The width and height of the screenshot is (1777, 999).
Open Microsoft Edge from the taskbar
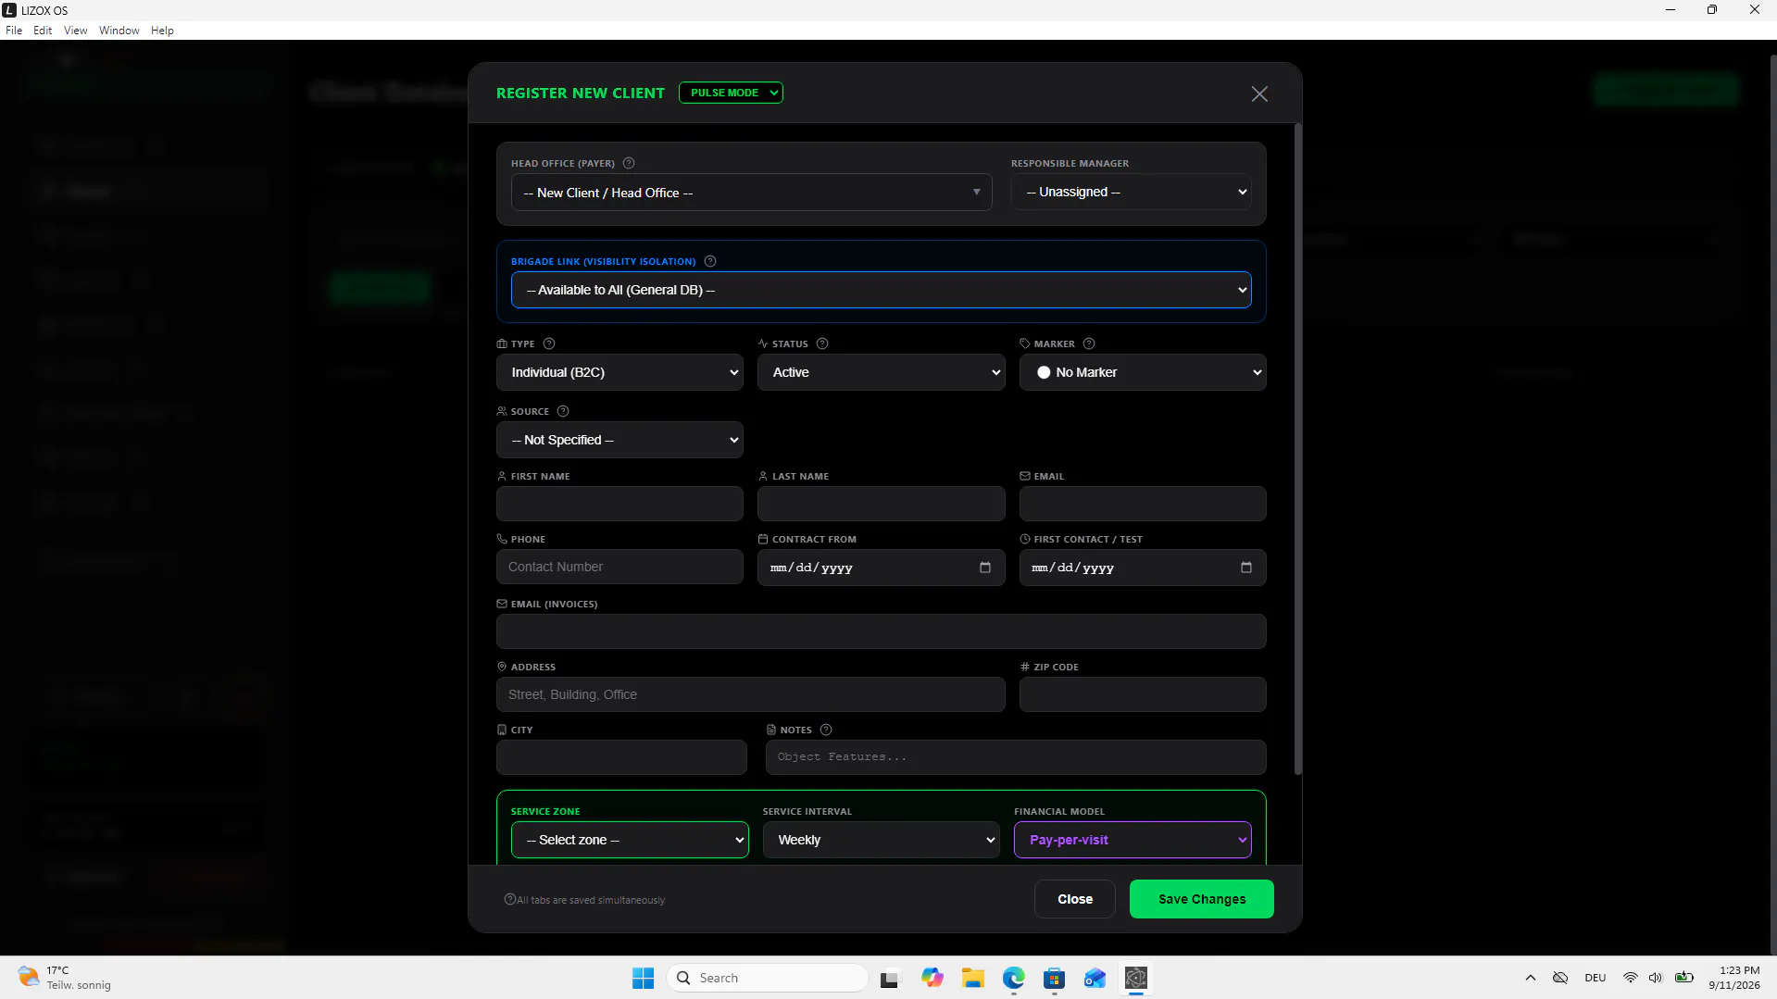click(x=1014, y=978)
